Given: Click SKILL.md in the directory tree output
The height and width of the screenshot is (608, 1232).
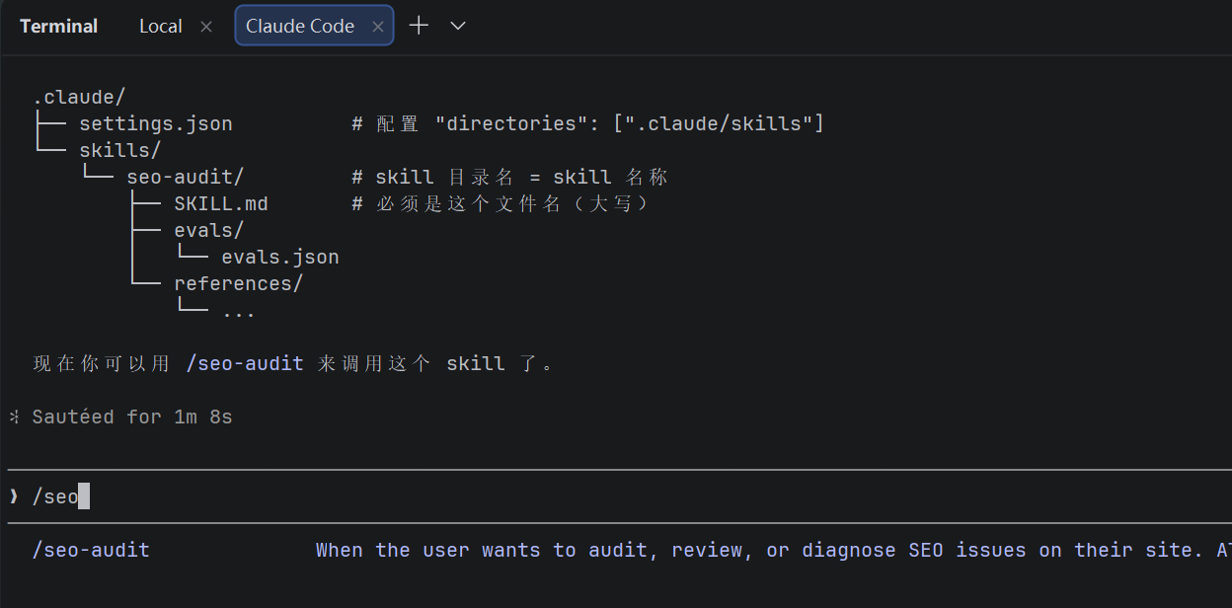Looking at the screenshot, I should coord(221,203).
